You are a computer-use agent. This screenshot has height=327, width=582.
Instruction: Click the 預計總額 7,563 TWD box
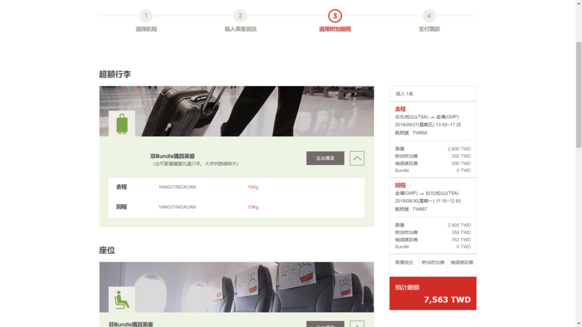pyautogui.click(x=433, y=294)
